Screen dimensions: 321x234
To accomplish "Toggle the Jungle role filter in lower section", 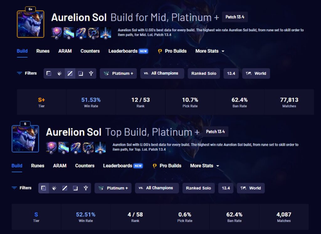I will 54,188.
